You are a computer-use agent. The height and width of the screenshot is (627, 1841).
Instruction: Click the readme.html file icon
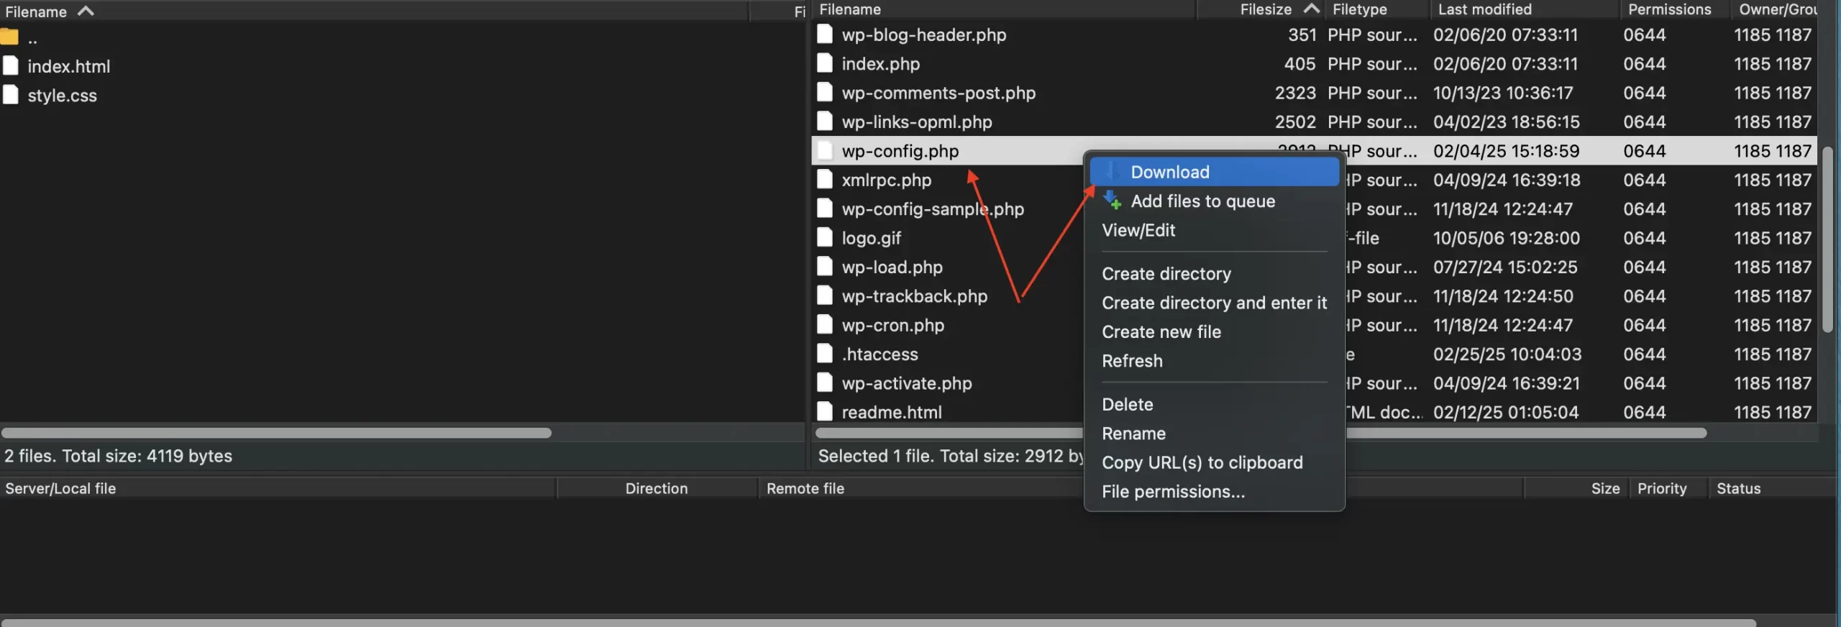tap(825, 412)
